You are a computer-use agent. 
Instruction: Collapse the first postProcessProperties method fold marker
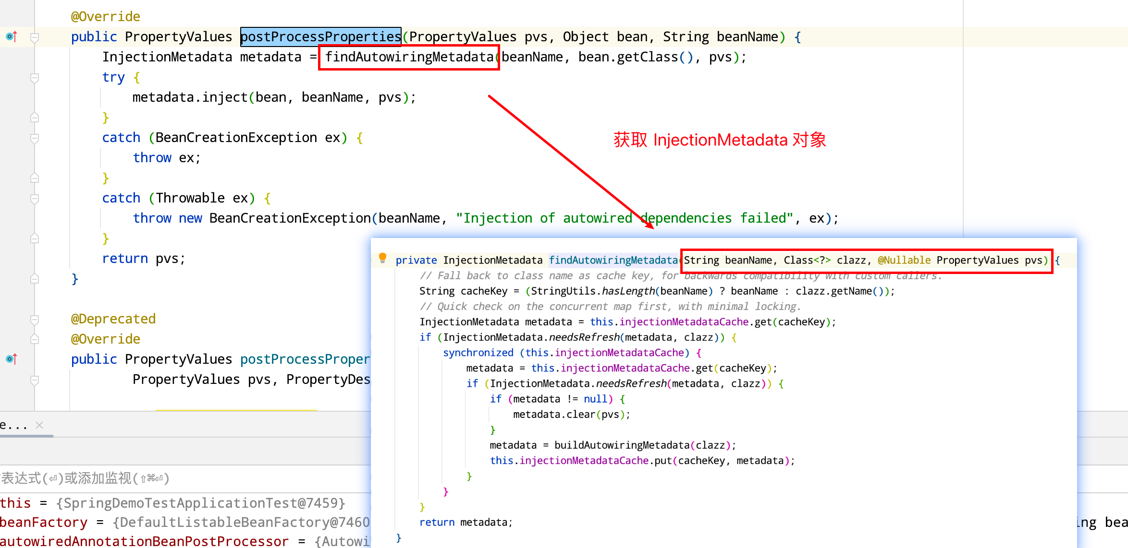pyautogui.click(x=35, y=37)
